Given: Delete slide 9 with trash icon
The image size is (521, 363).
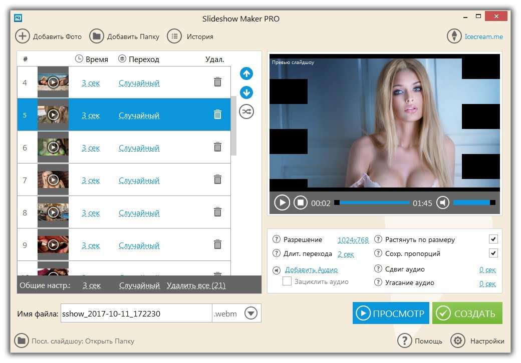Looking at the screenshot, I should 217,244.
